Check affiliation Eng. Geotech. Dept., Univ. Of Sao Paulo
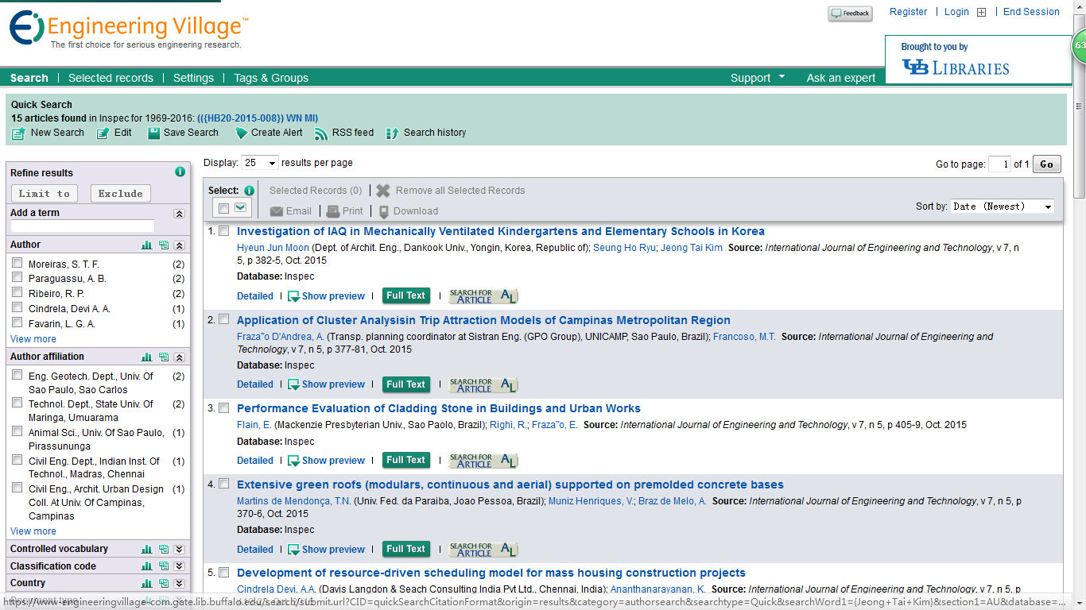1086x610 pixels. pyautogui.click(x=17, y=374)
